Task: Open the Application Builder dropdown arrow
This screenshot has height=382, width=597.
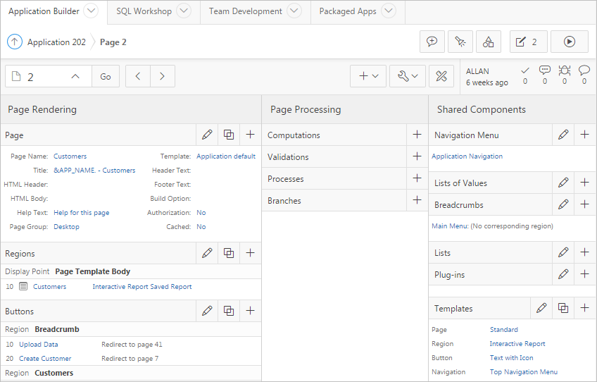Action: [91, 11]
